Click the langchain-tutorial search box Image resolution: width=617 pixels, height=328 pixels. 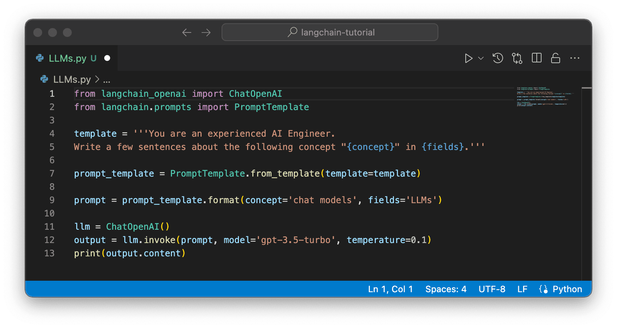coord(330,33)
